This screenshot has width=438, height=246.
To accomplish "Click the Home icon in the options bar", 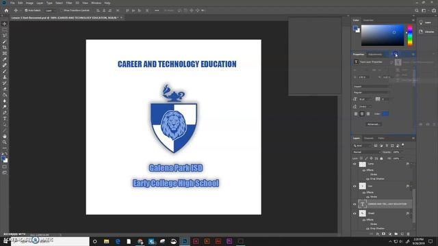I will click(6, 11).
